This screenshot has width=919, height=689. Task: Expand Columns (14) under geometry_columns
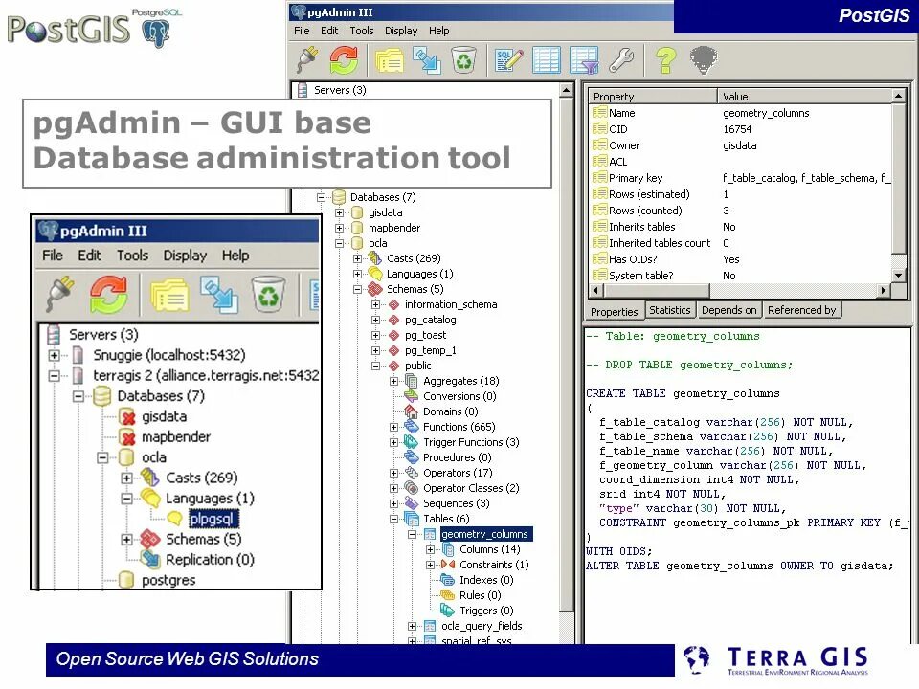point(430,549)
